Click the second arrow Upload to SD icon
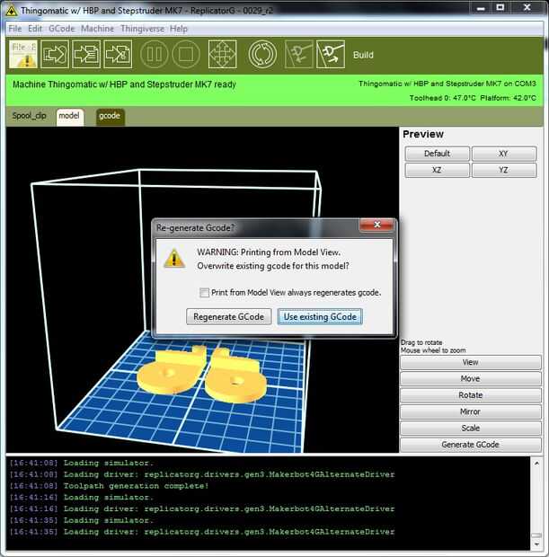The height and width of the screenshot is (557, 549). (x=86, y=54)
